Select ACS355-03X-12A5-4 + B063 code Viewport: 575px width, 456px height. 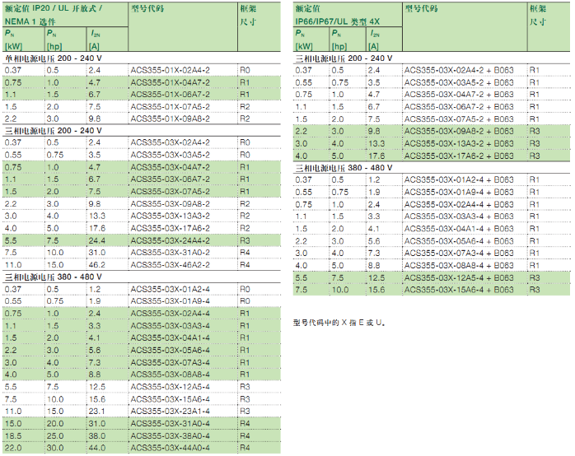(x=459, y=277)
